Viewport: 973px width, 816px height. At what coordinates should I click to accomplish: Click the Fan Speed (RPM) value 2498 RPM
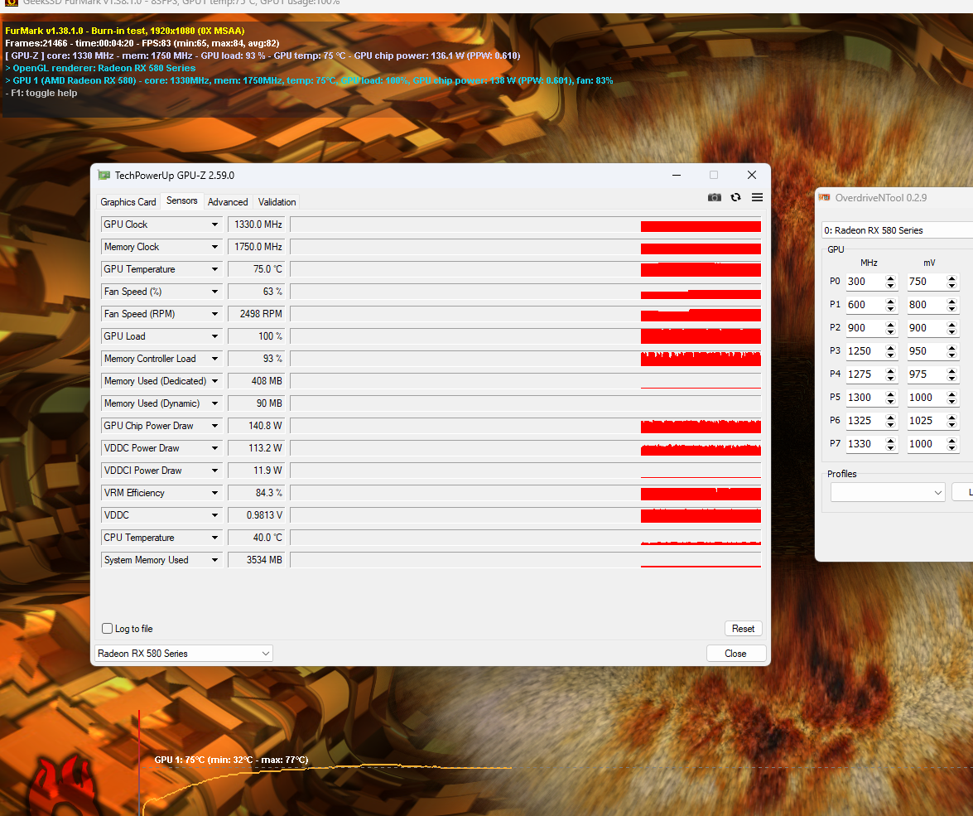click(x=256, y=314)
